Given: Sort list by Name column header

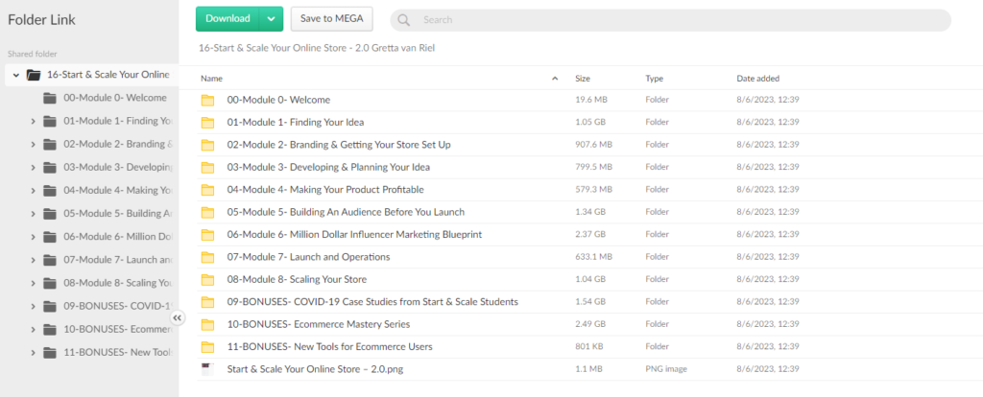Looking at the screenshot, I should click(211, 79).
